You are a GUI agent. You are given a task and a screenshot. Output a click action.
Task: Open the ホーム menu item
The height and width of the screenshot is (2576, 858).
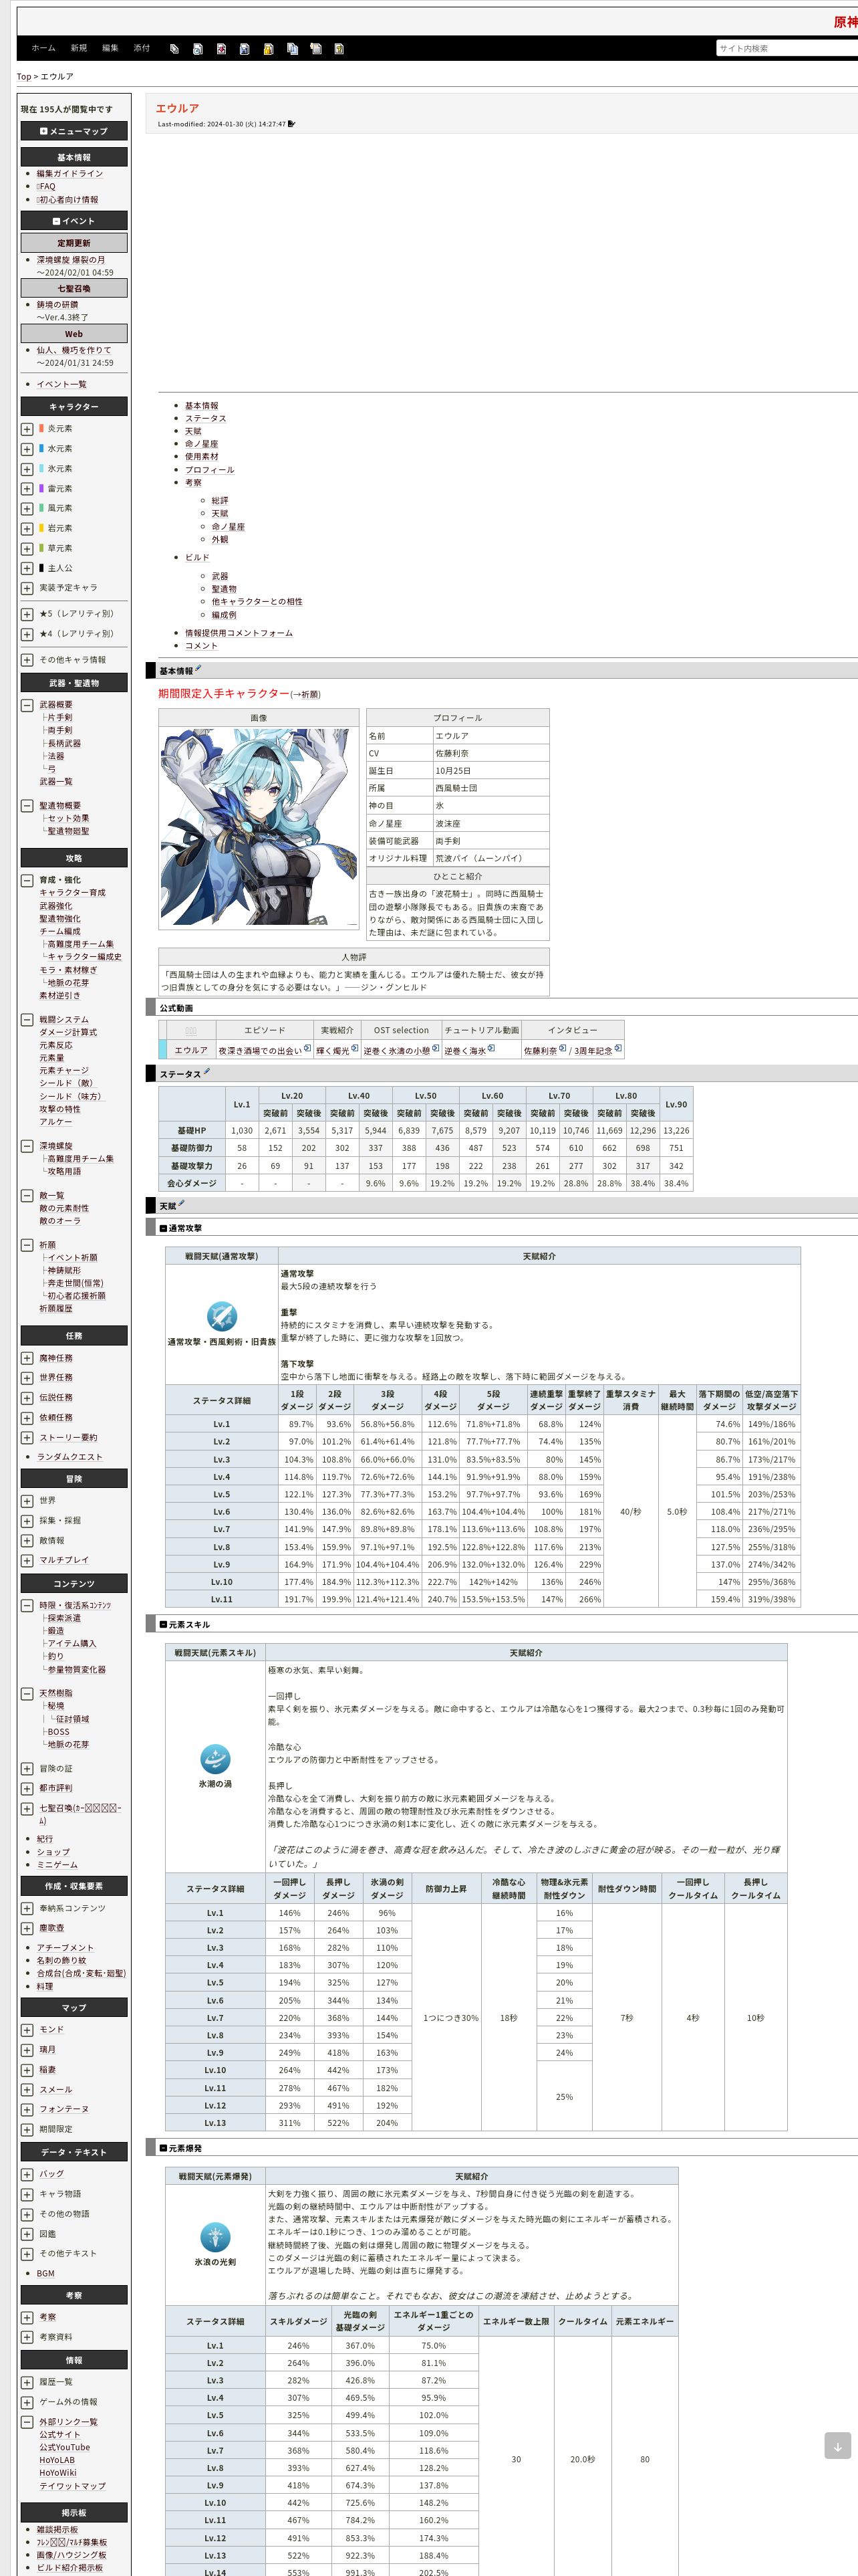[43, 48]
